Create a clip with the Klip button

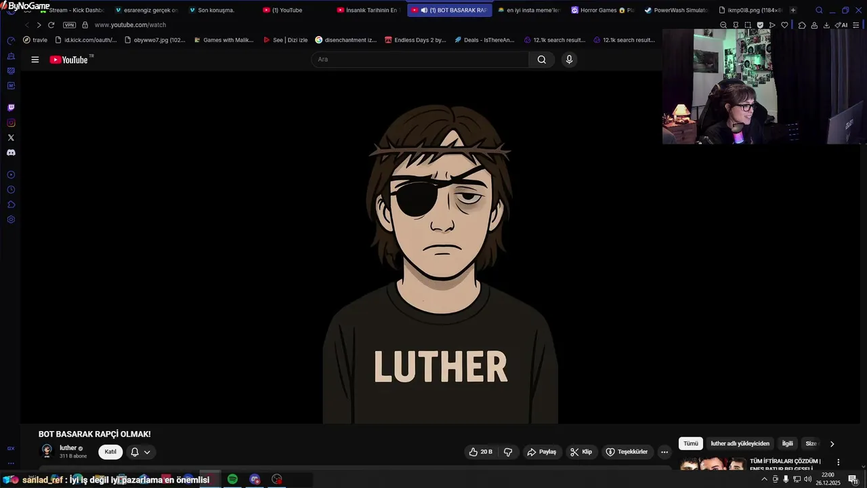[x=581, y=452]
